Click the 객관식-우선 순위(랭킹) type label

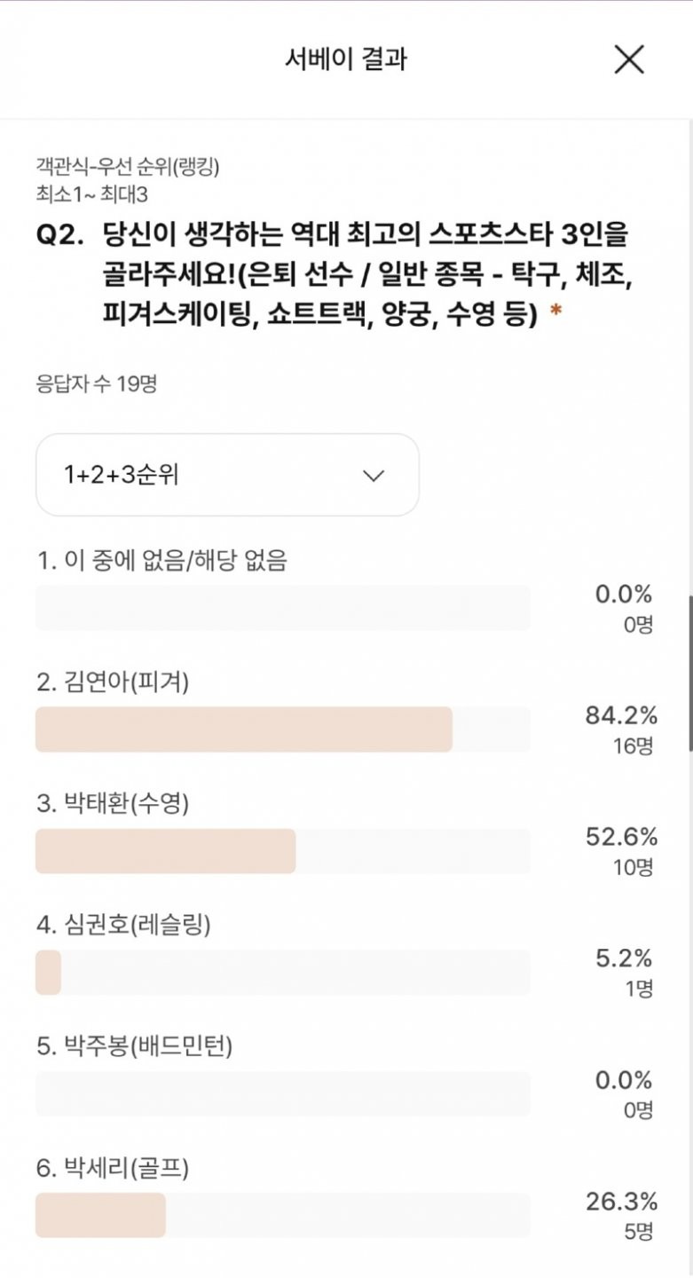(127, 166)
